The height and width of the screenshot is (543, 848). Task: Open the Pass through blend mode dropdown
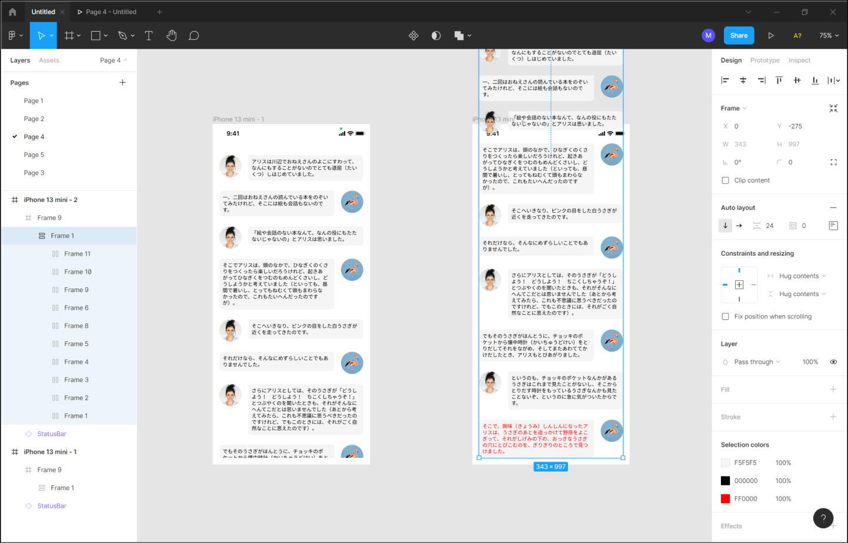click(756, 362)
